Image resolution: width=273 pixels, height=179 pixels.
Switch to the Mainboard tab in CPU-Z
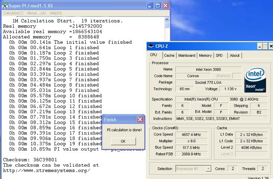(187, 55)
